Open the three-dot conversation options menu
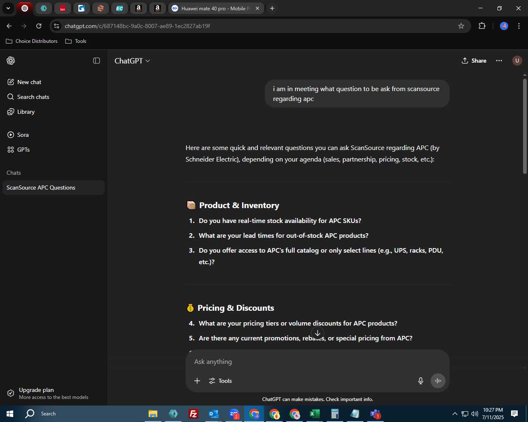 (x=499, y=61)
